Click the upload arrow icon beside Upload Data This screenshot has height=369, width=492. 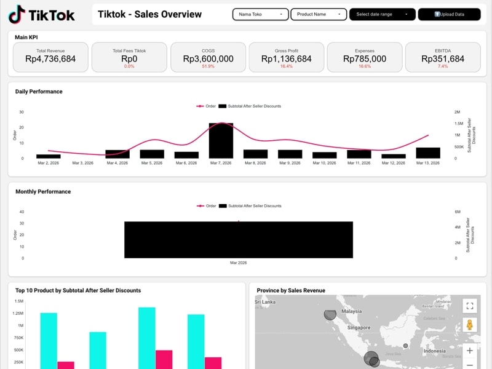click(x=437, y=14)
